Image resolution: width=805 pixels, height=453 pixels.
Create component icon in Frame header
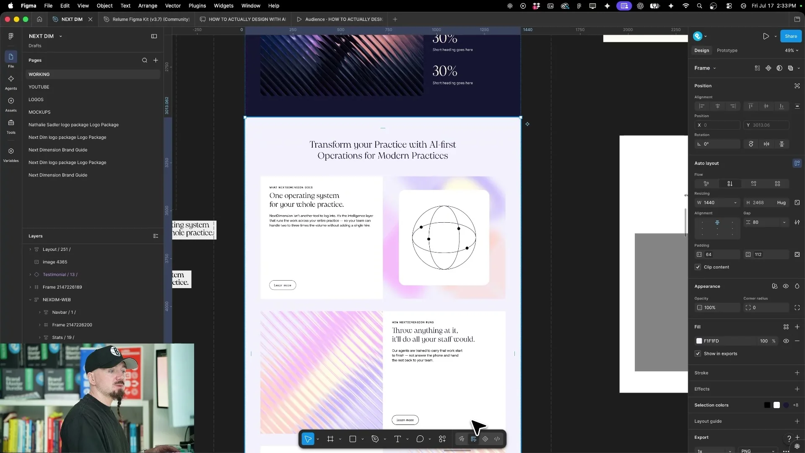[768, 68]
